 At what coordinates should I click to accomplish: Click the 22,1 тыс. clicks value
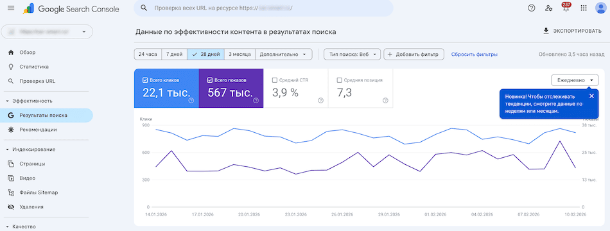pyautogui.click(x=166, y=92)
